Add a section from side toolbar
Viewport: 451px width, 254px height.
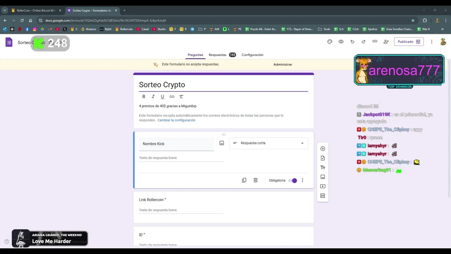(x=323, y=196)
